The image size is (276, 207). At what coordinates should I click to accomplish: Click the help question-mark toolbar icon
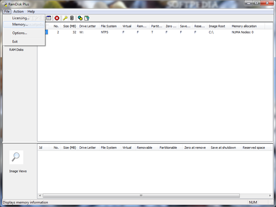[87, 18]
